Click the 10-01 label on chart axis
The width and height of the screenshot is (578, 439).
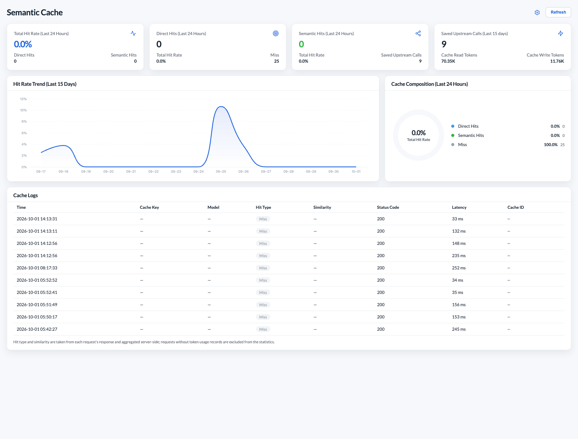356,172
